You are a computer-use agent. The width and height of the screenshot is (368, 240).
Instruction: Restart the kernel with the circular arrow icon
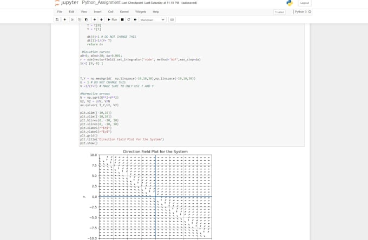tap(129, 19)
